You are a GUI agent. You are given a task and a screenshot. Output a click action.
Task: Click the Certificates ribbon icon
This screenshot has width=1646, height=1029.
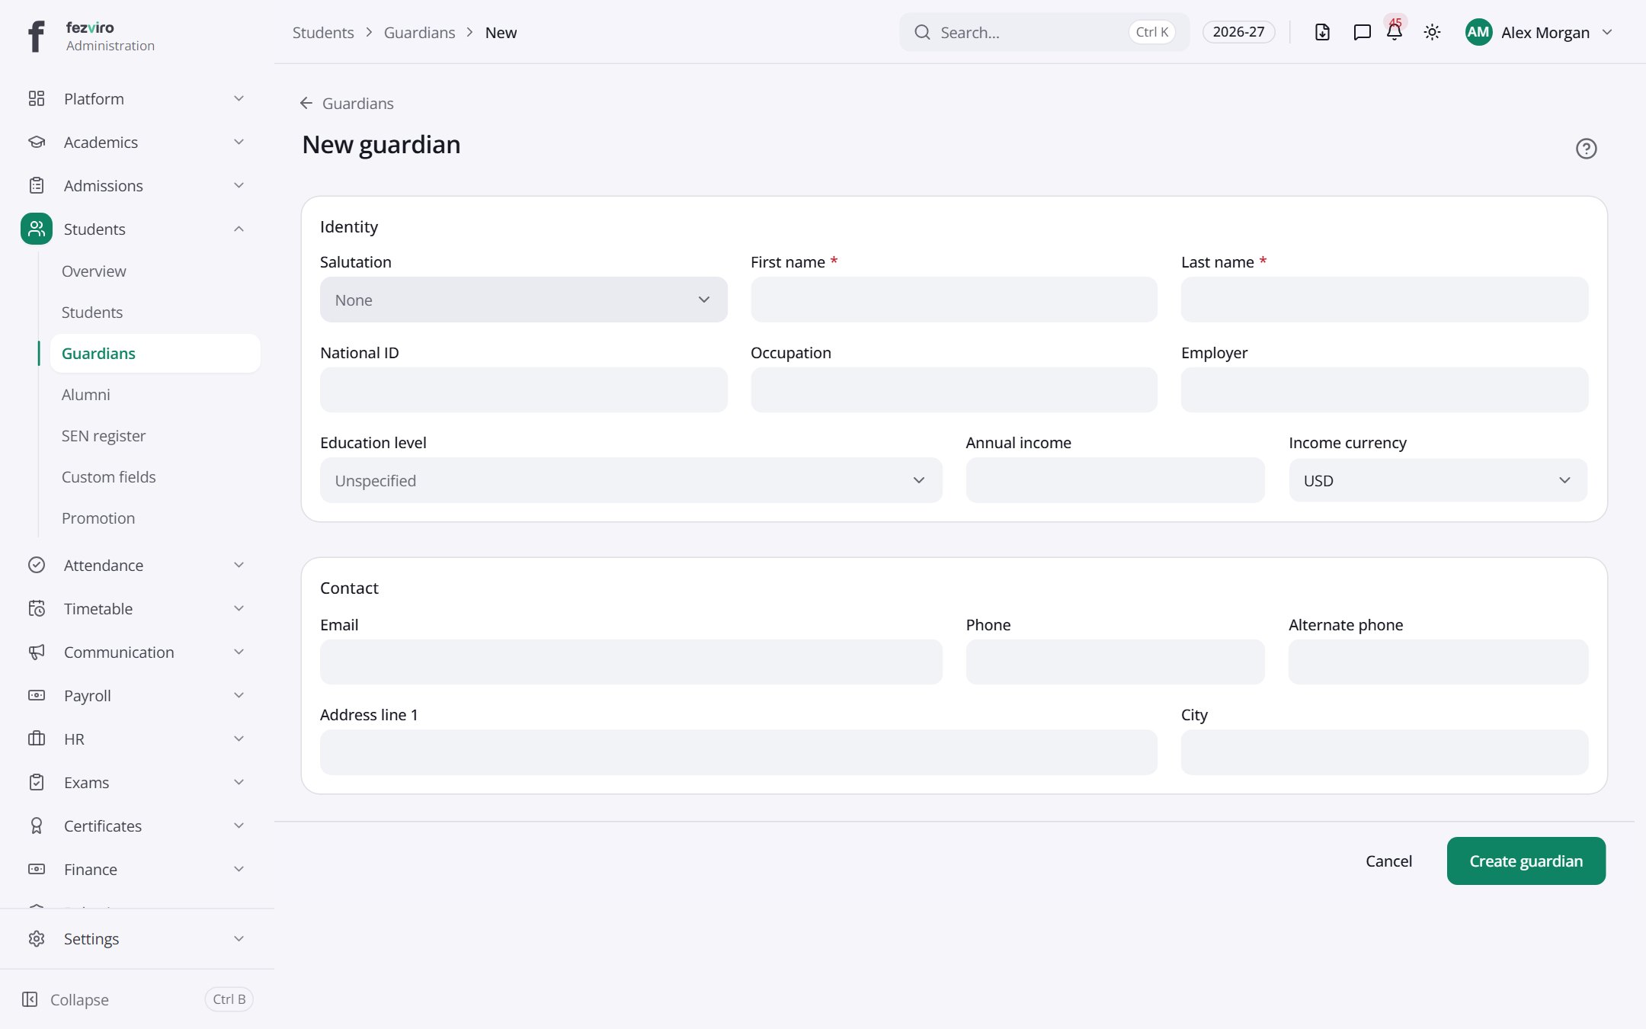[37, 825]
